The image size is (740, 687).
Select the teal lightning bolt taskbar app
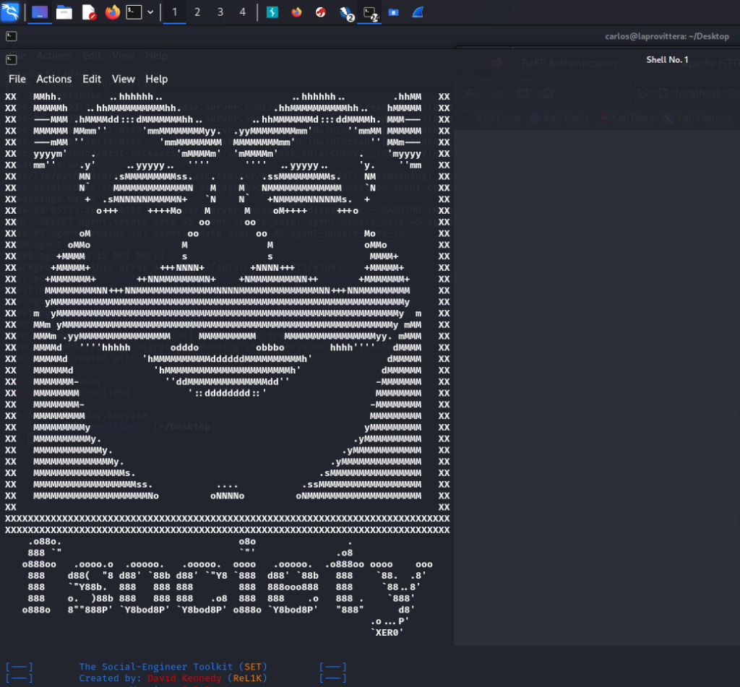coord(272,12)
